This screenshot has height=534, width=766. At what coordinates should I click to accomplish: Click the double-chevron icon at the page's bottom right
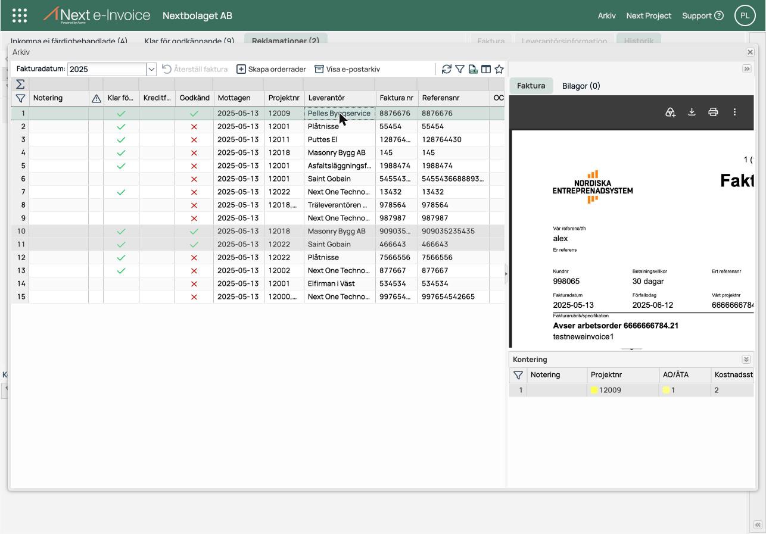757,524
